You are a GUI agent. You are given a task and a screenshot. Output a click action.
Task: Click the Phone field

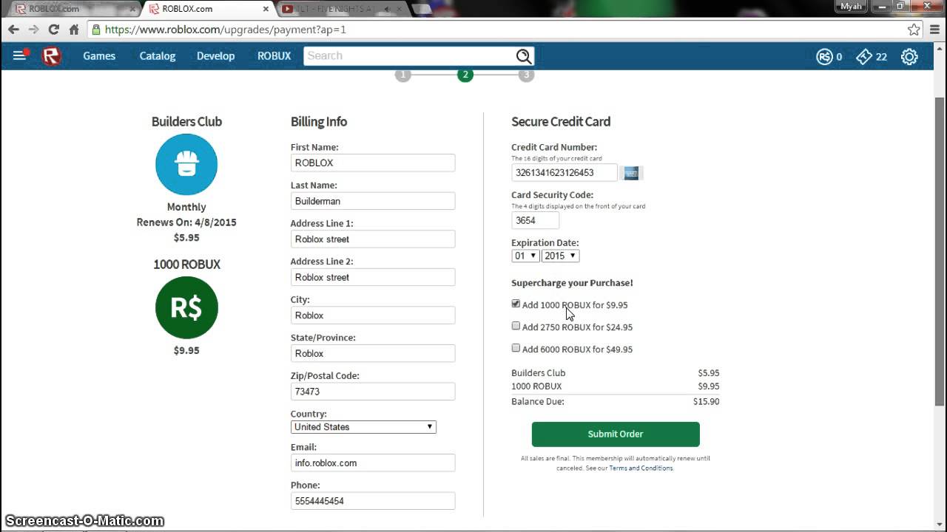pos(373,501)
